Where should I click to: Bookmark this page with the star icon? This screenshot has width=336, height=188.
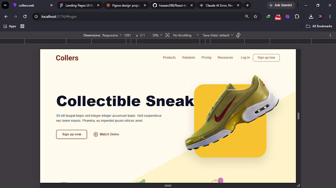tap(255, 16)
